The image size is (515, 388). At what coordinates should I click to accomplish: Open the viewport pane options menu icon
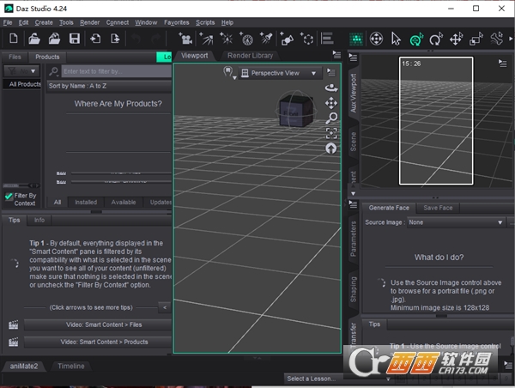(x=336, y=55)
